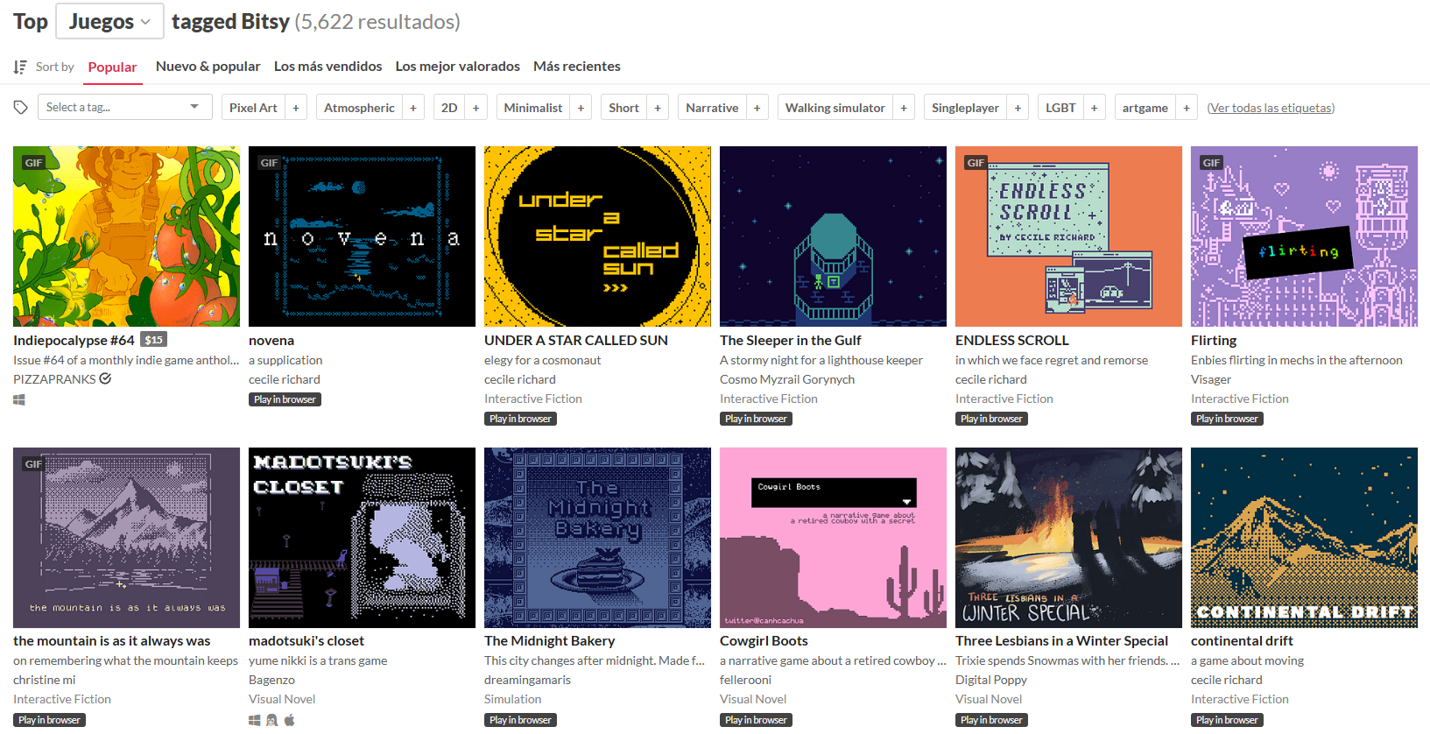The image size is (1430, 734).
Task: Open UNDER A STAR CALLED SUN title
Action: (x=576, y=340)
